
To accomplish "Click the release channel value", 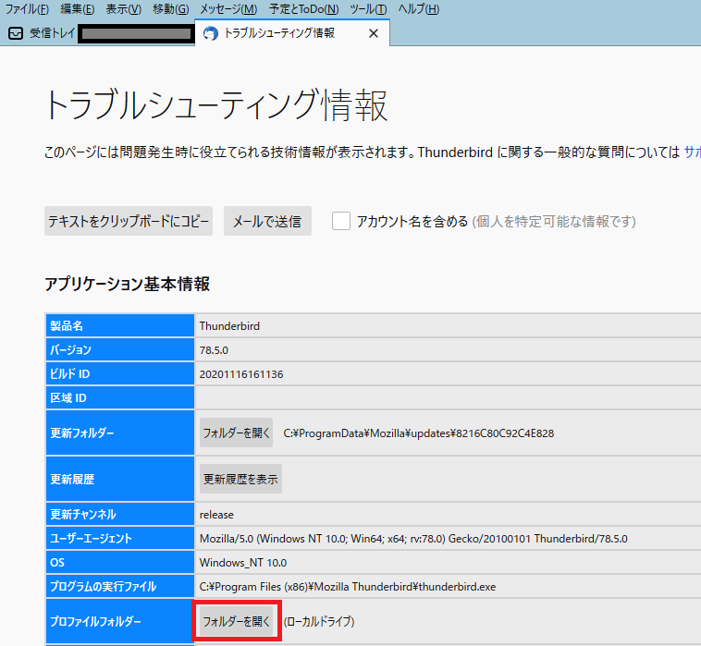I will (x=216, y=515).
